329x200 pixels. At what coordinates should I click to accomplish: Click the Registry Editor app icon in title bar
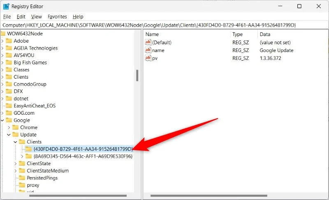[x=6, y=6]
